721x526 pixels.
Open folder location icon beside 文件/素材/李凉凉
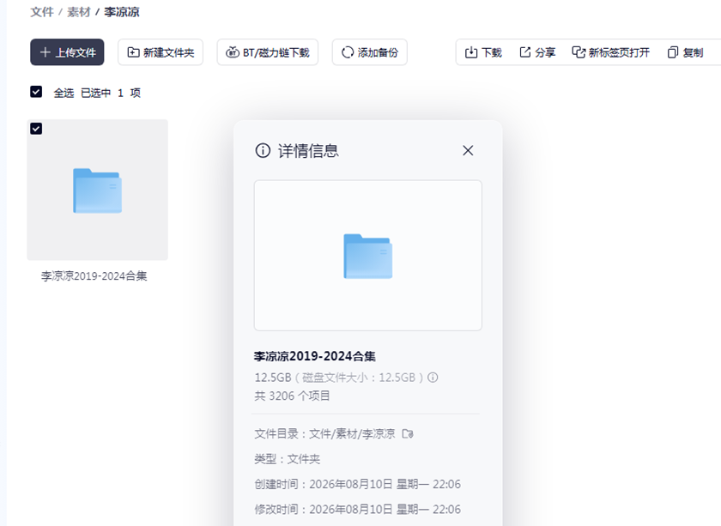[x=408, y=433]
